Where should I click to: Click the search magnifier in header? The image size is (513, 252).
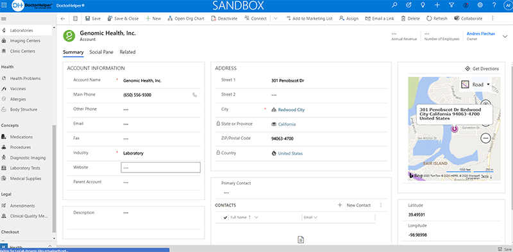click(394, 5)
